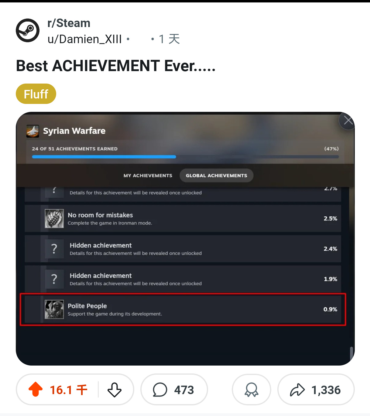370x416 pixels.
Task: Tap the Fluff flair tag
Action: pos(36,94)
